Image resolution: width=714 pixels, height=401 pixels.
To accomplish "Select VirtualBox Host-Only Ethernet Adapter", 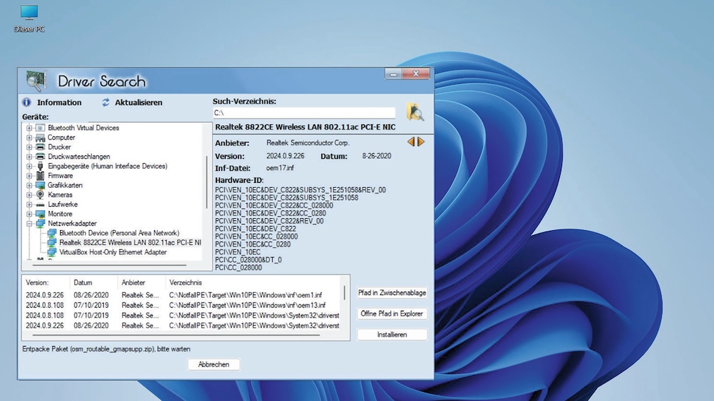I will 112,252.
